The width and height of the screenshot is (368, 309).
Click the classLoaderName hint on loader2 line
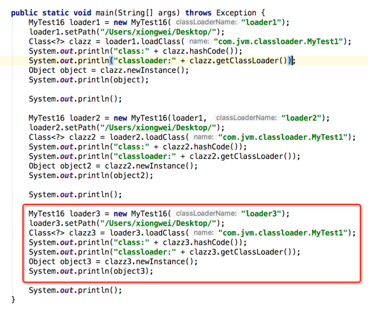(246, 117)
